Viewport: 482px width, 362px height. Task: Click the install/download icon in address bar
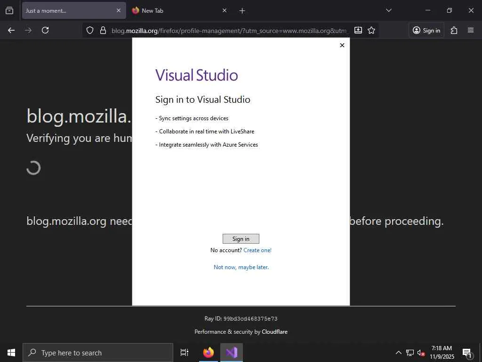[358, 30]
